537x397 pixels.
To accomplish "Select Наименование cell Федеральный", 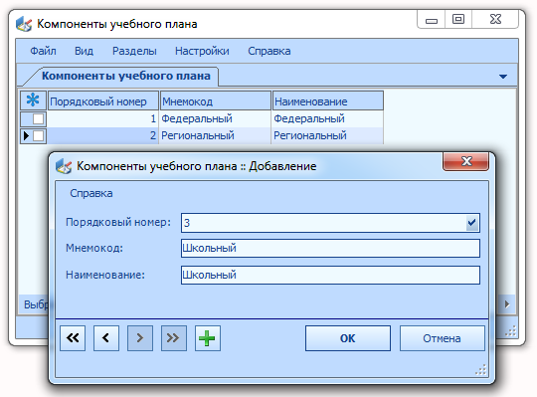I will (328, 118).
